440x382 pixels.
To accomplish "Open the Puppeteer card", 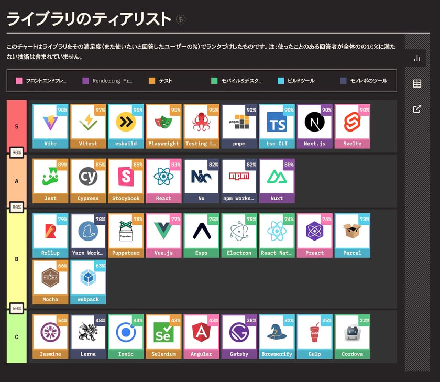I will coord(126,235).
